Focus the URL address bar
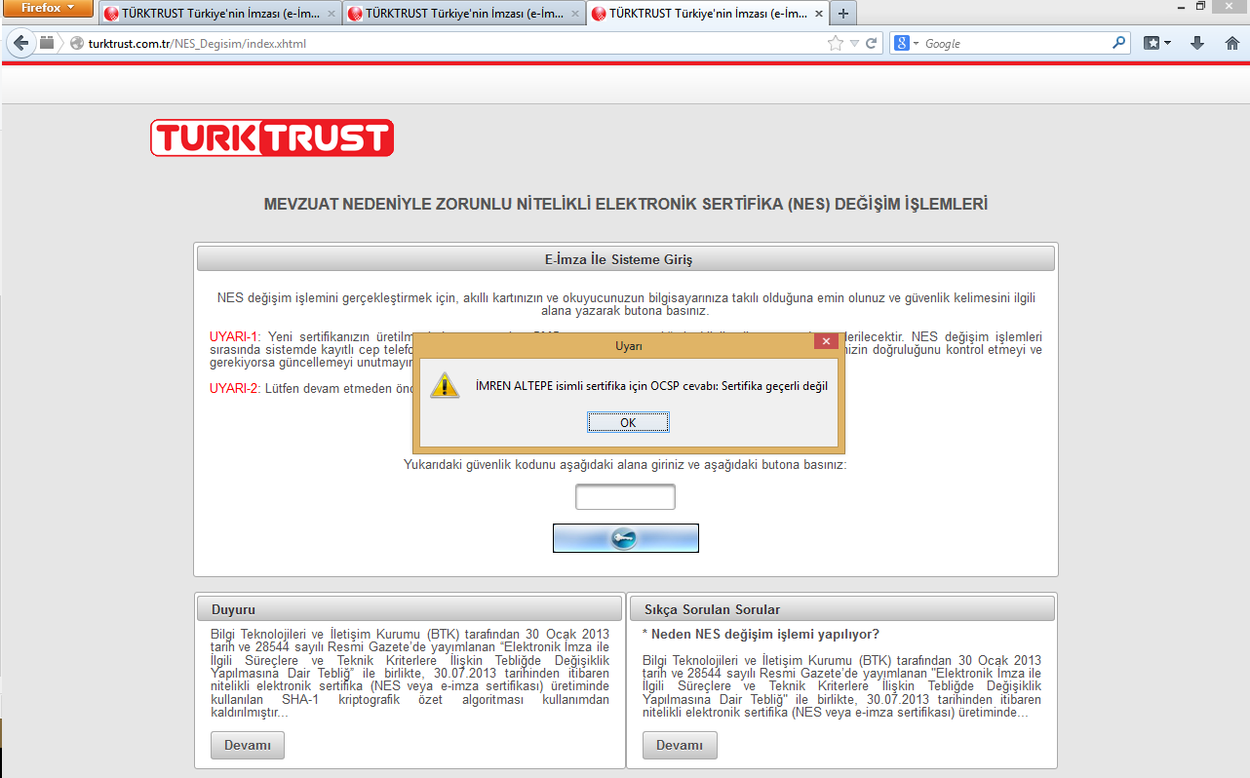The image size is (1250, 778). (453, 44)
